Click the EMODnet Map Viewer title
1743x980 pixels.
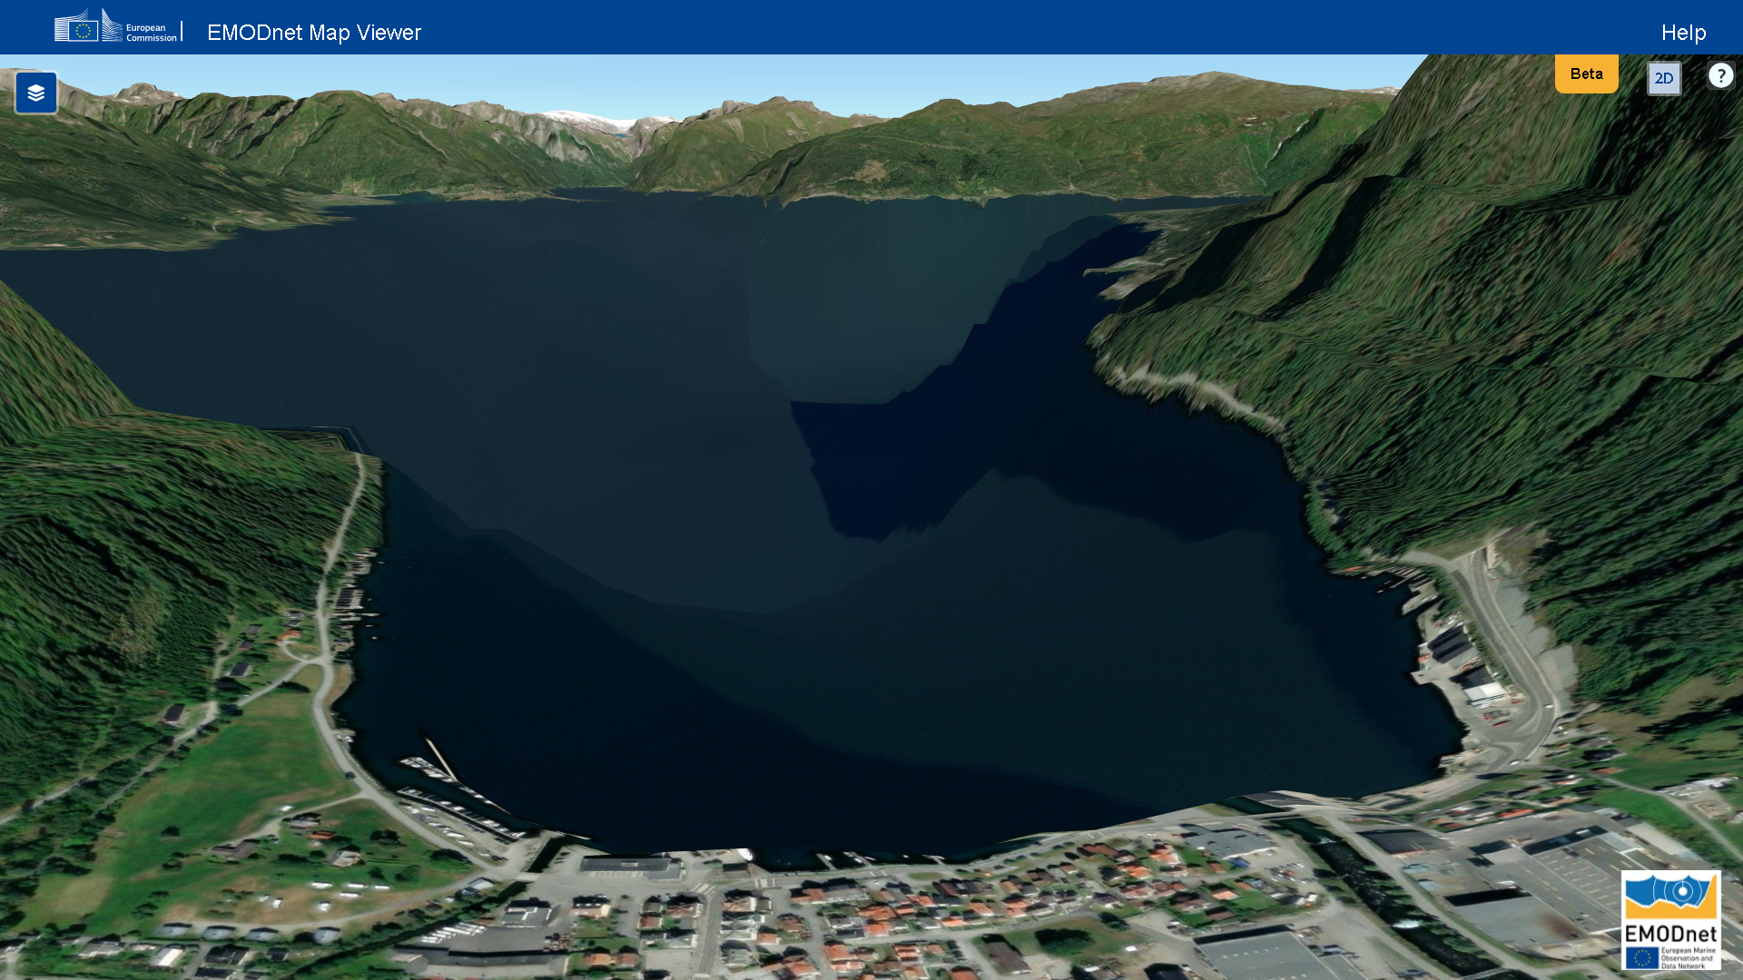314,33
